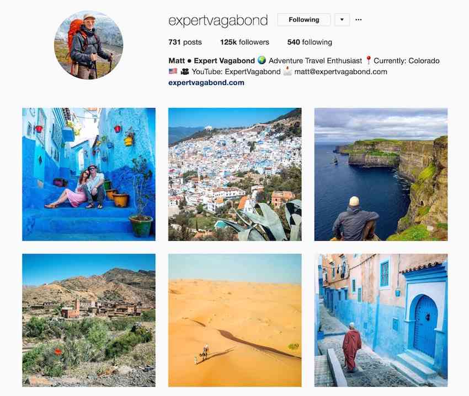The image size is (469, 396).
Task: Open the white hillside town aerial photo
Action: (x=235, y=174)
